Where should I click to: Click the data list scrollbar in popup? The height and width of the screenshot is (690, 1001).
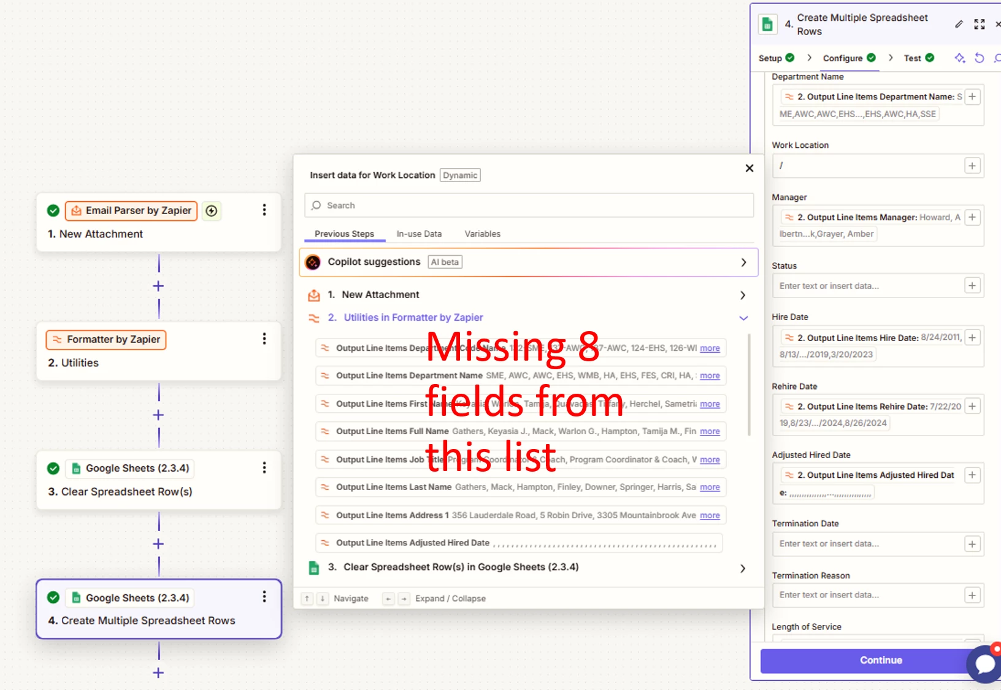click(749, 385)
